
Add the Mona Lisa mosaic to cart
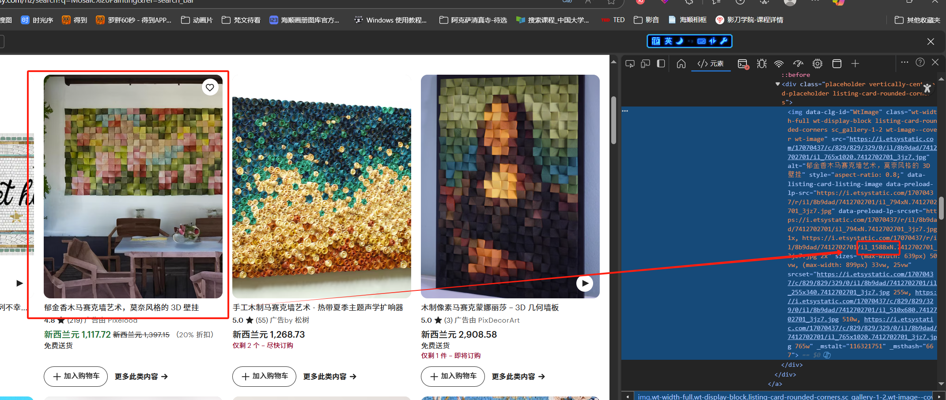(453, 376)
